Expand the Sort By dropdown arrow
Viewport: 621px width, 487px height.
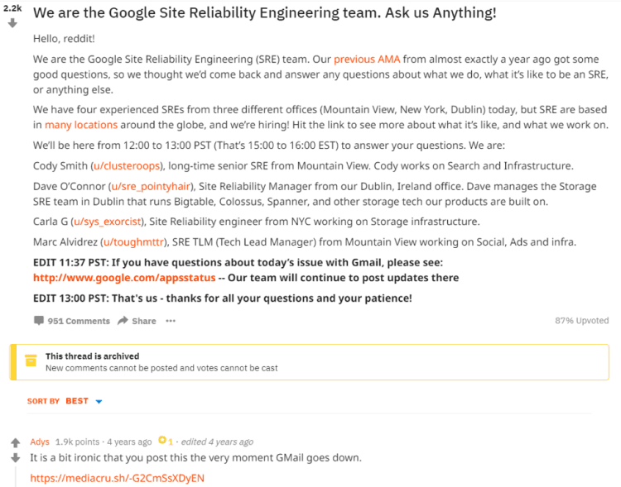pos(99,402)
